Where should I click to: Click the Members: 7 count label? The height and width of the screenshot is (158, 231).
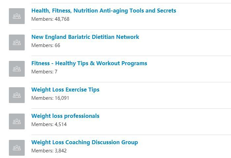44,72
